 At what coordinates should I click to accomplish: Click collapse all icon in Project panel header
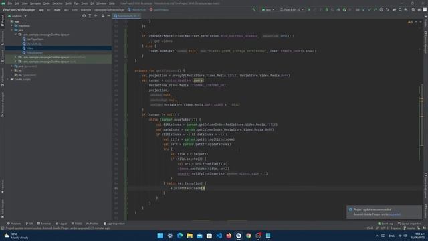tap(96, 16)
